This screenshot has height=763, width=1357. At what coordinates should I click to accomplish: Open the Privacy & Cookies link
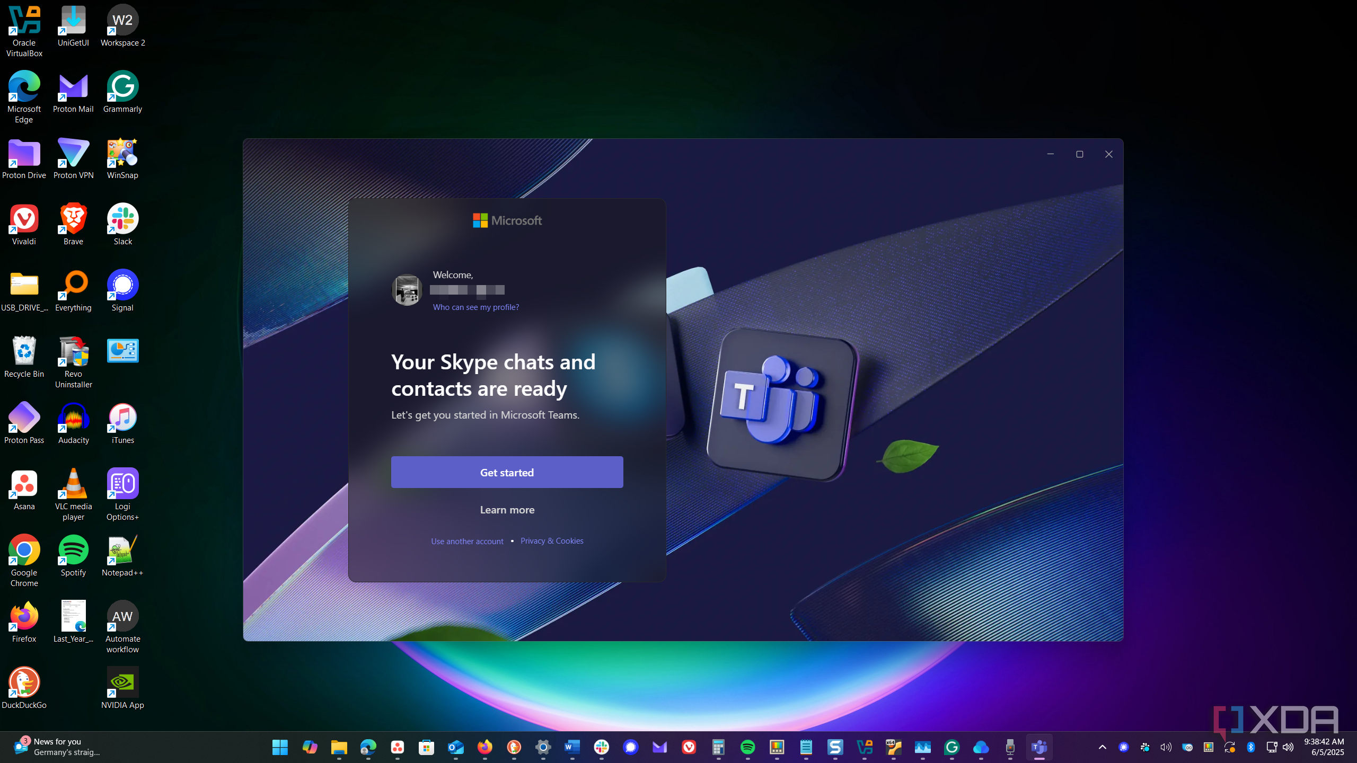coord(551,540)
